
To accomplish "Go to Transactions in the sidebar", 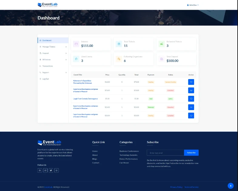I will coord(47,66).
